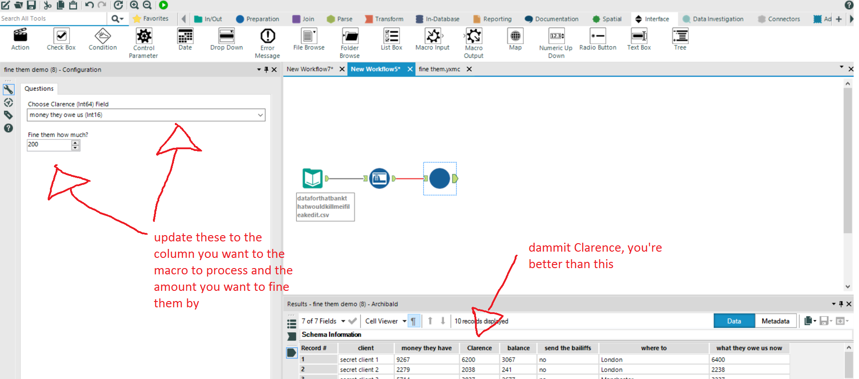Close the New Workflow5* tab
859x379 pixels.
(x=410, y=69)
